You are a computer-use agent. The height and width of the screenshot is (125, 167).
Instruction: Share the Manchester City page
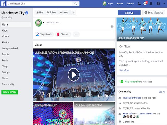(64, 12)
